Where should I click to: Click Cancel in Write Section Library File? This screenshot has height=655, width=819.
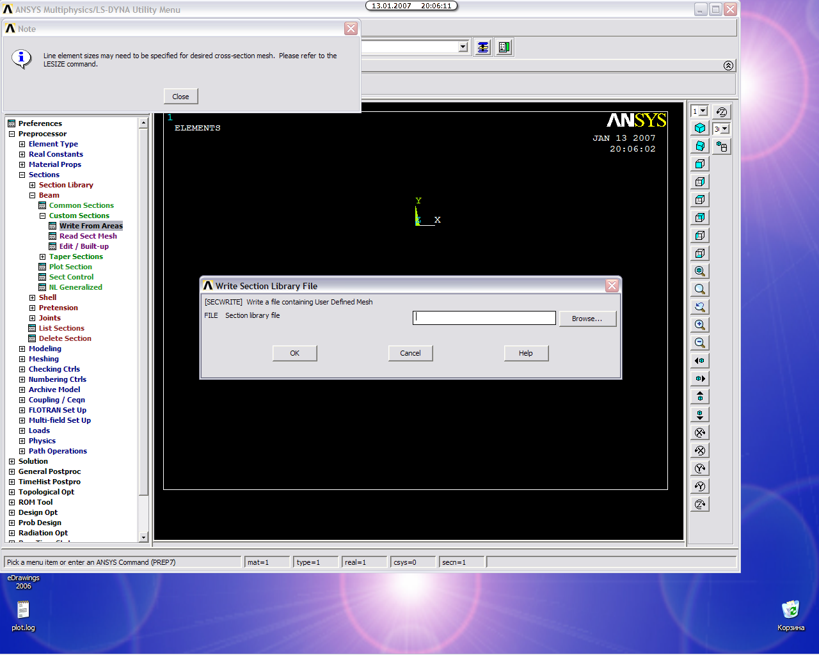tap(410, 353)
